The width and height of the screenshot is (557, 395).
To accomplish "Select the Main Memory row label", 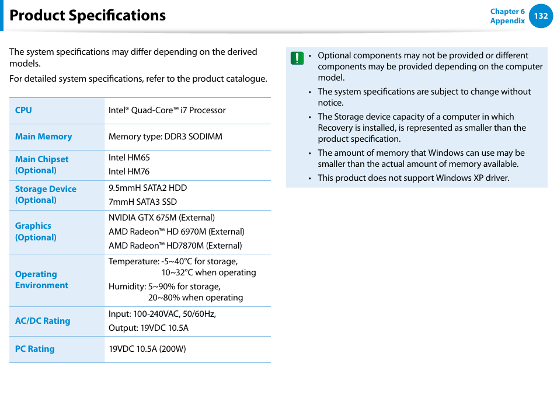I will point(43,137).
